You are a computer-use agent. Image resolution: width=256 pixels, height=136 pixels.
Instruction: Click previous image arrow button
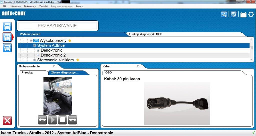[42, 120]
